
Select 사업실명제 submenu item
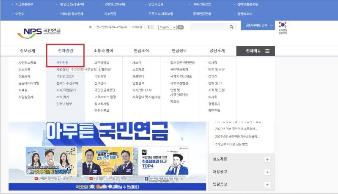tap(26, 97)
